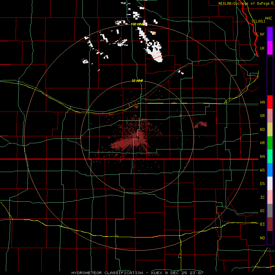
Task: Click the "HA" legend label
Action: [x=262, y=102]
